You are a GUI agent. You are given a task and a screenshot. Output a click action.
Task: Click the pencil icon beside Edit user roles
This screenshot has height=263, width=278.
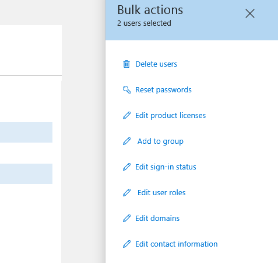[126, 192]
